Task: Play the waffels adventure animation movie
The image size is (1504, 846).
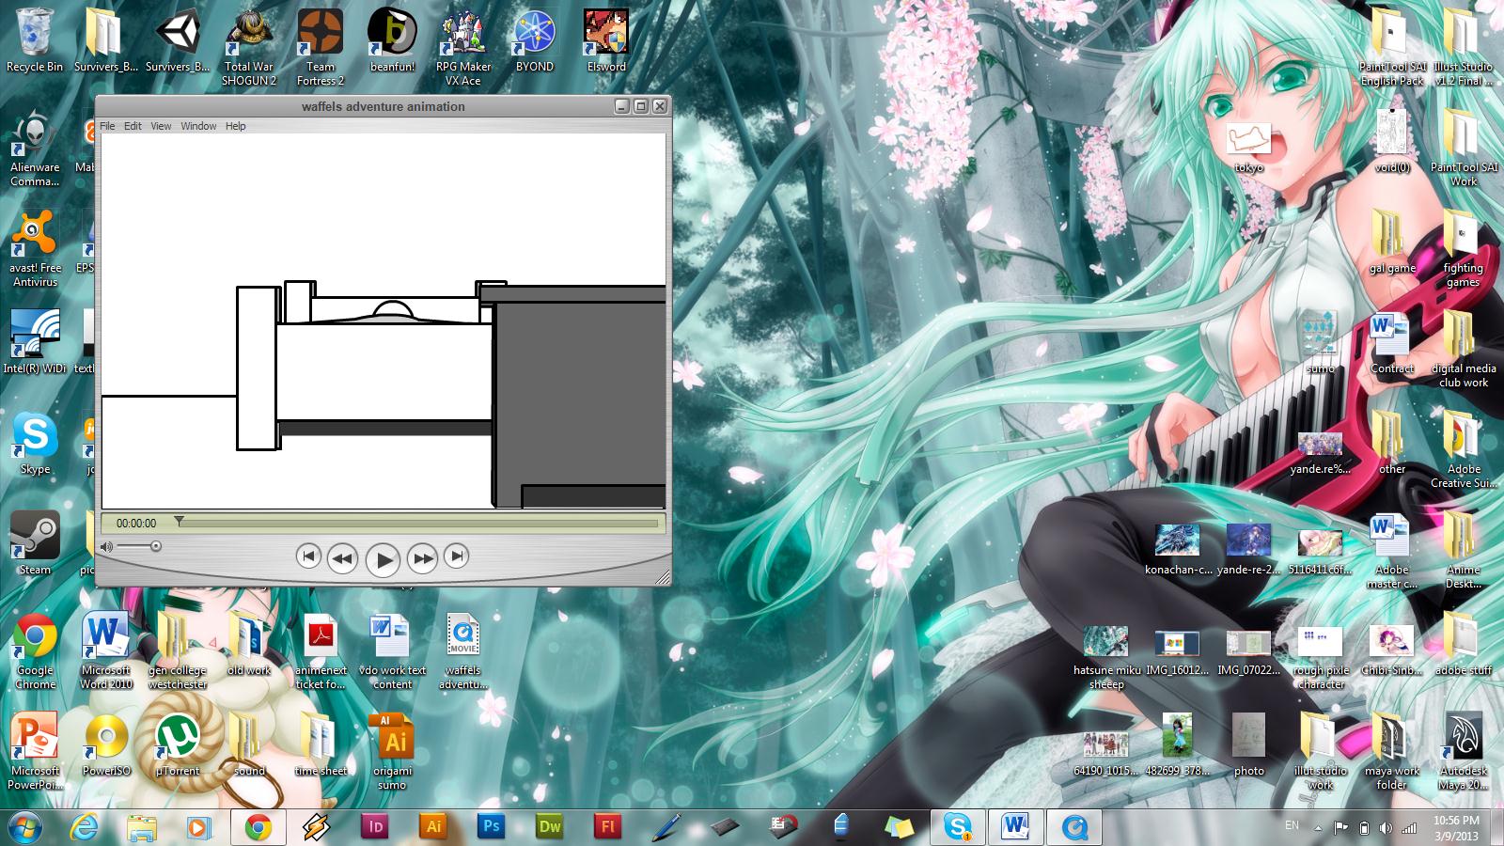Action: pos(383,559)
